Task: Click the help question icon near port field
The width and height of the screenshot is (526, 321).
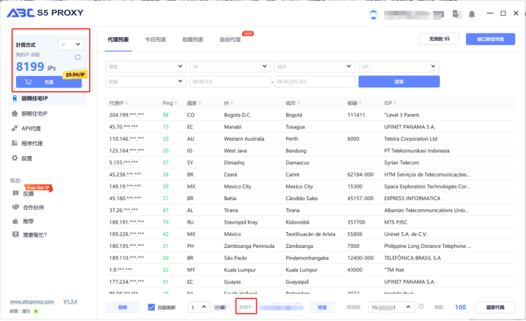Action: pos(421,307)
